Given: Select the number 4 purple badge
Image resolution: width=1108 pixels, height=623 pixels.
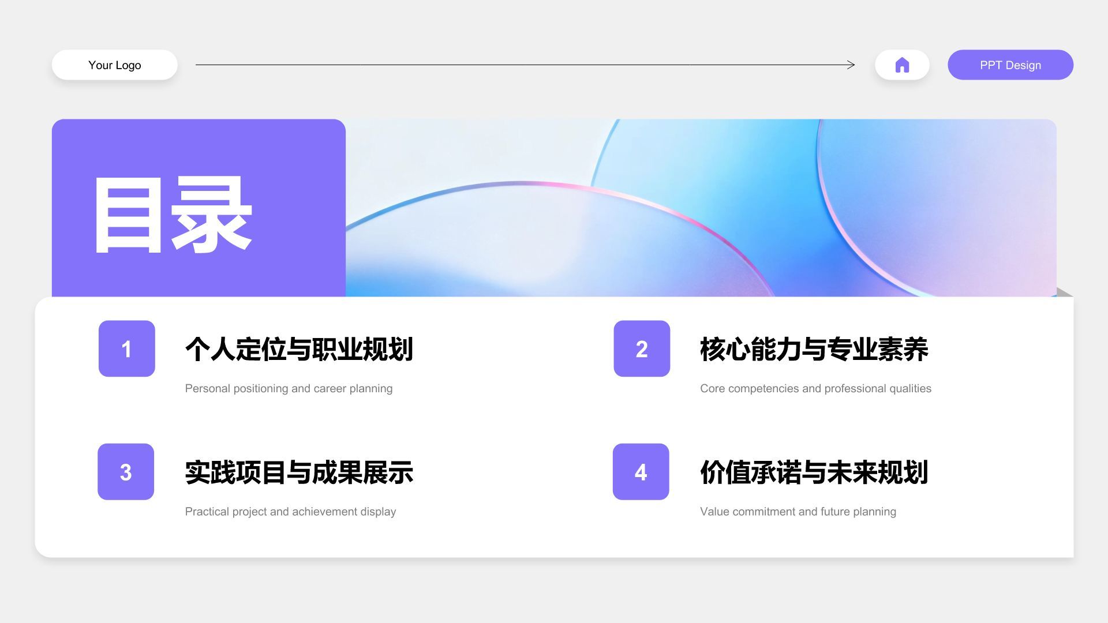Looking at the screenshot, I should [x=641, y=472].
